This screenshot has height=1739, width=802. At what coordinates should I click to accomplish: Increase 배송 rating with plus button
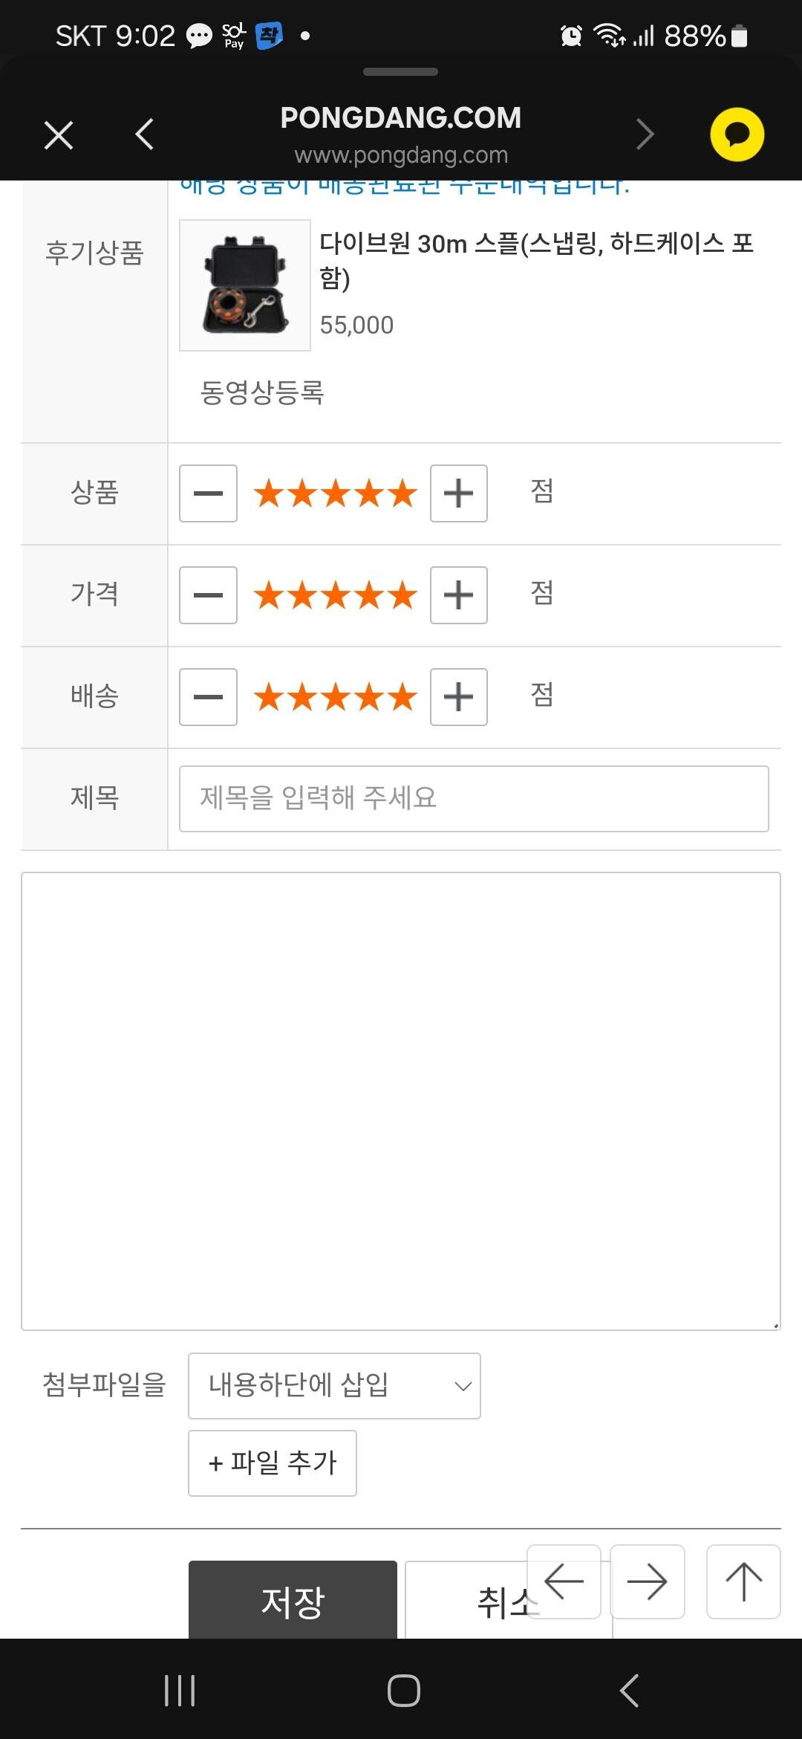[x=459, y=697]
